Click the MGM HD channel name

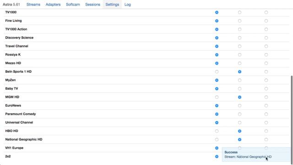point(12,97)
